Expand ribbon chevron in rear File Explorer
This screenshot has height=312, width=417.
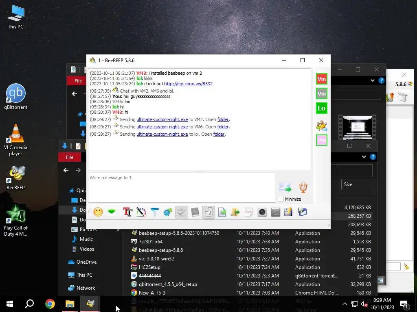372,80
